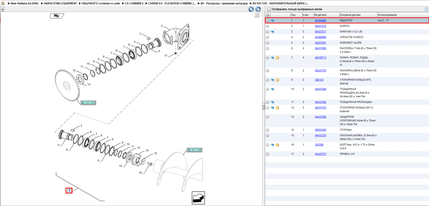Click the return arrow icon below the diagram

198,198
